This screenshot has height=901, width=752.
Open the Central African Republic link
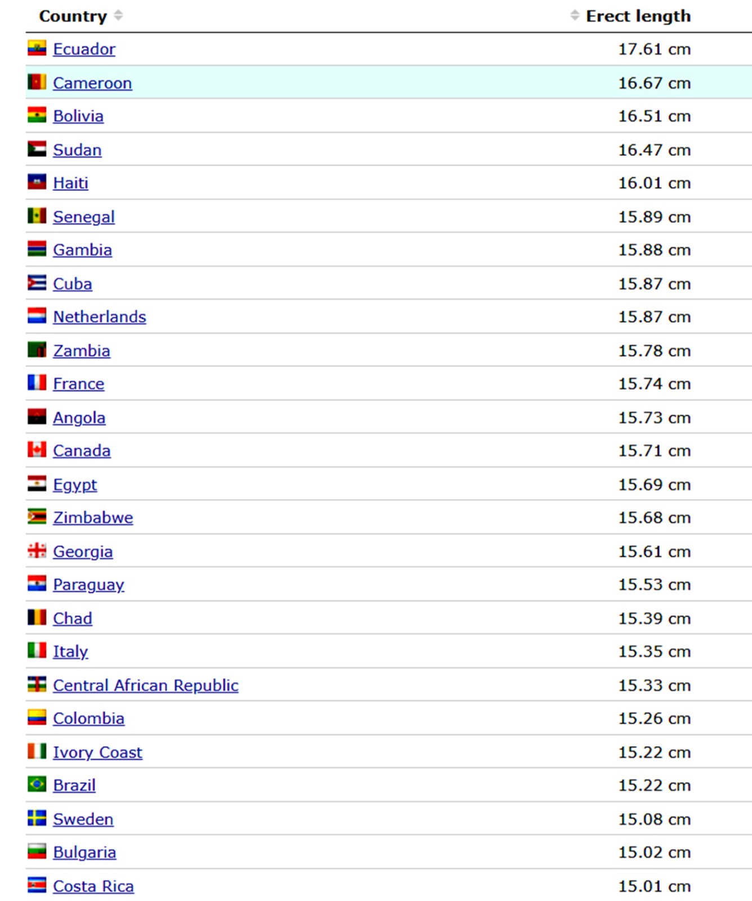(146, 685)
